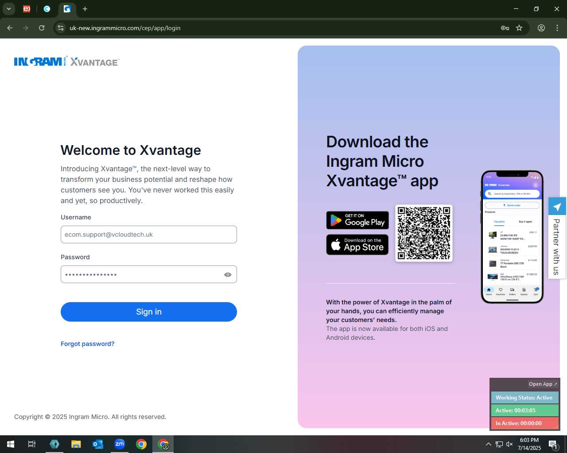This screenshot has height=453, width=567.
Task: Click the Active: 00:03:05 timer
Action: [x=524, y=411]
